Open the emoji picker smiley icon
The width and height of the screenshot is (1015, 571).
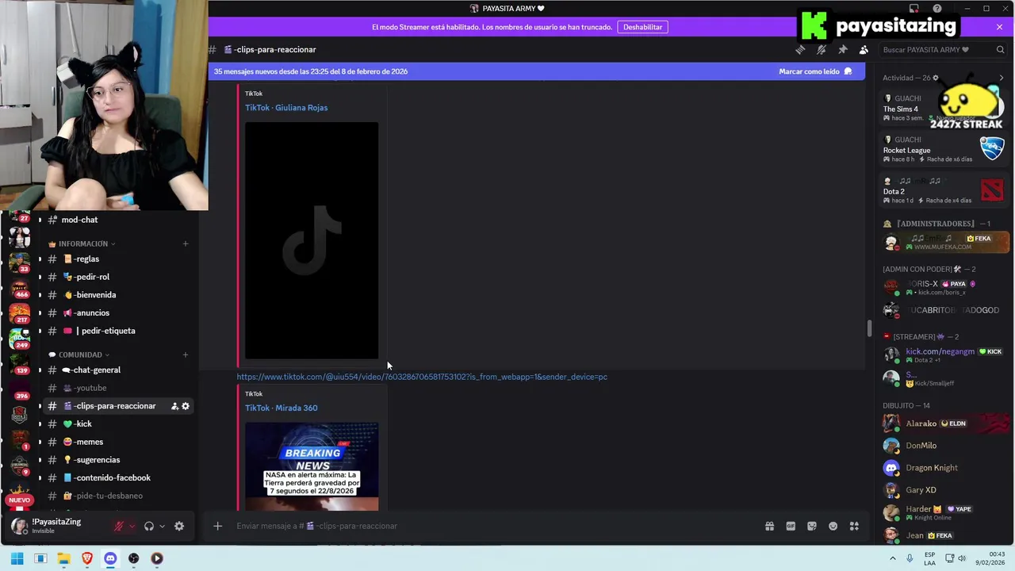point(833,526)
